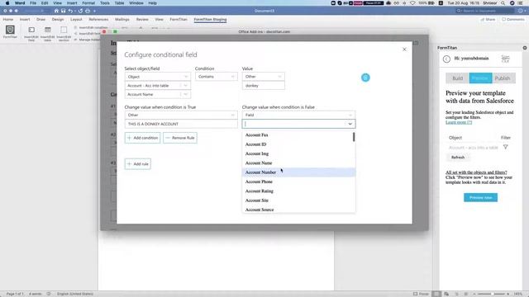This screenshot has height=297, width=529.
Task: Click the Preview now button
Action: point(480,197)
